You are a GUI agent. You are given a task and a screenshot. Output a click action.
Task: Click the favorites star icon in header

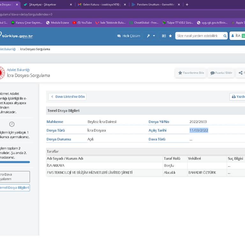coord(170,36)
